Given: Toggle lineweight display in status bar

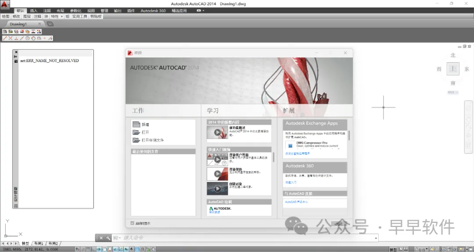Looking at the screenshot, I should point(131,249).
